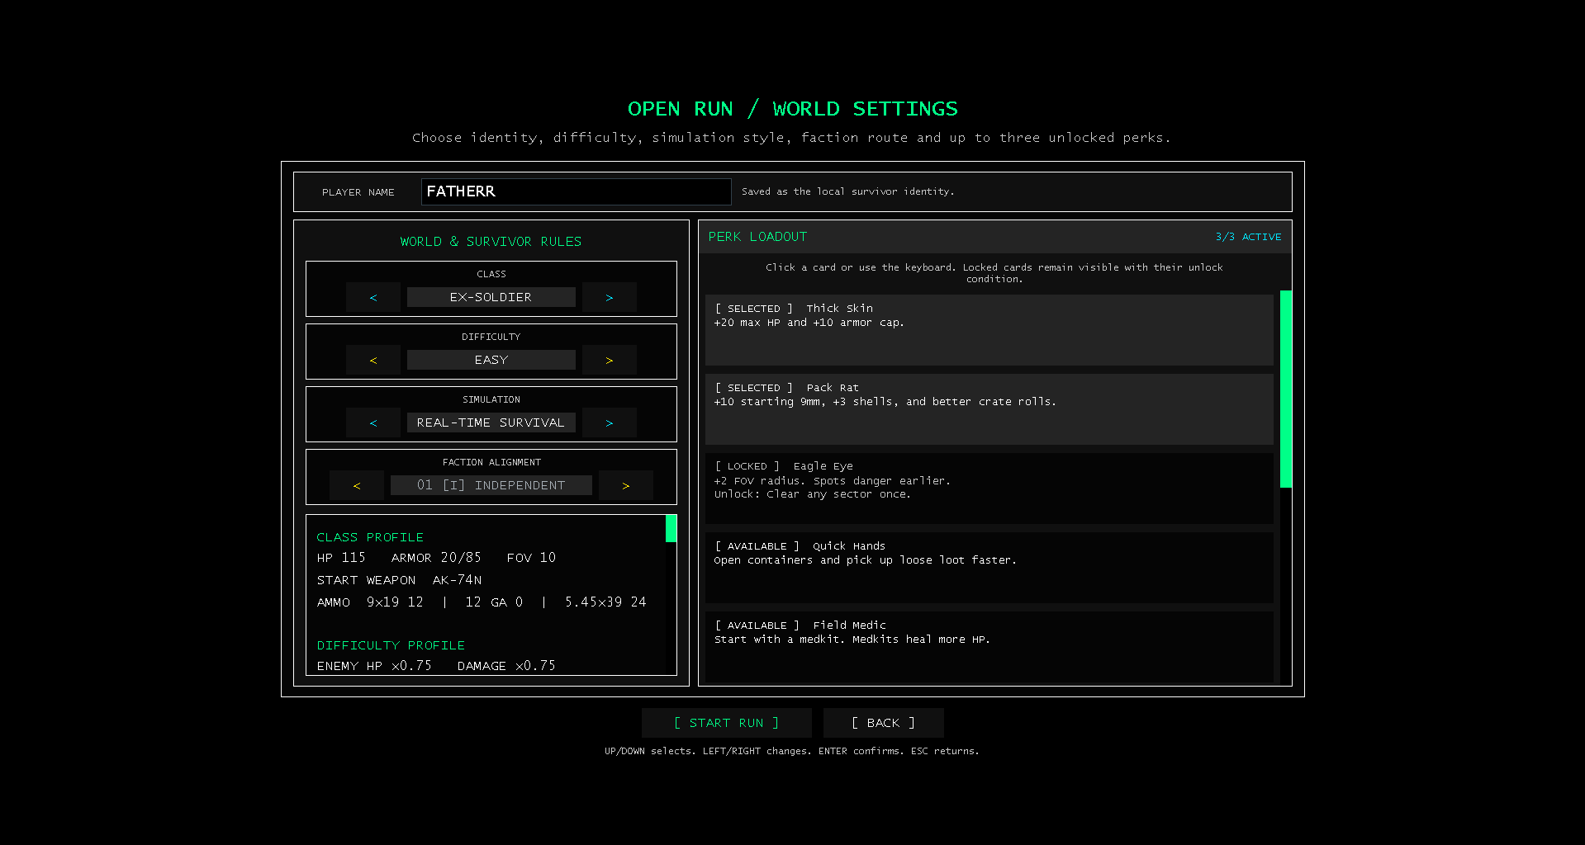Click the PERK LOADOUT header

click(757, 237)
